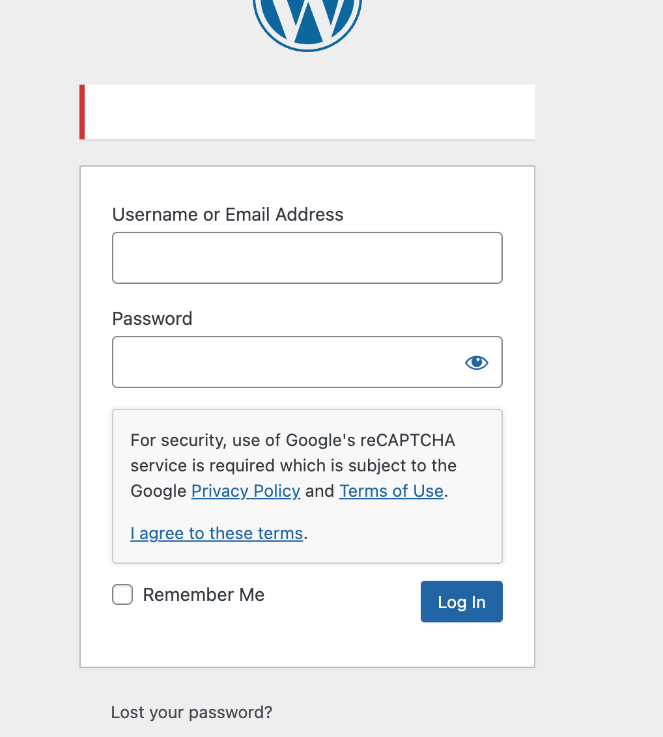The image size is (663, 737).
Task: Focus the Username or Email Address field
Action: tap(307, 258)
